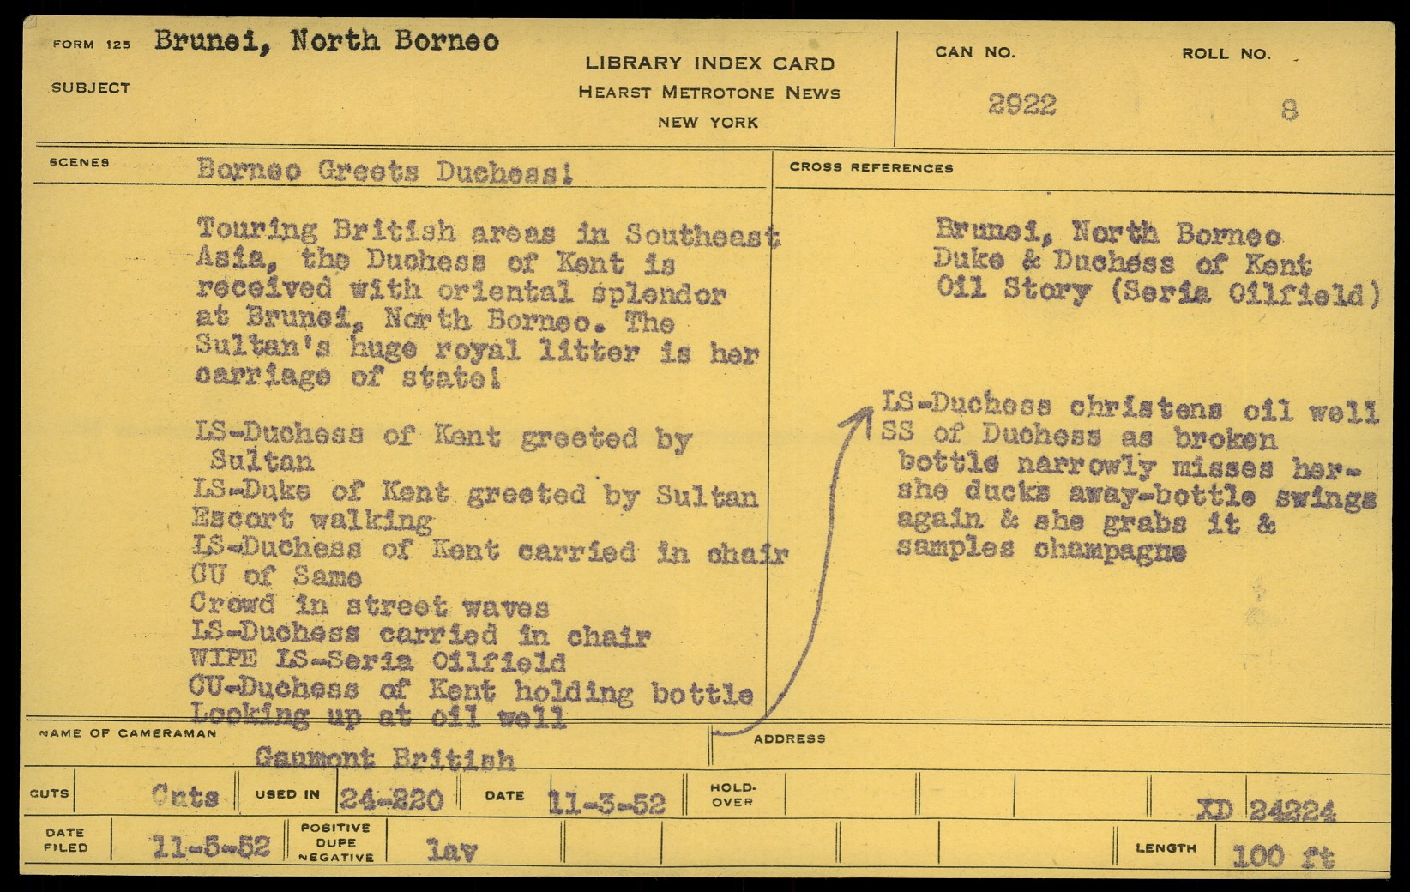Click the Library Index Card heading

tap(708, 63)
